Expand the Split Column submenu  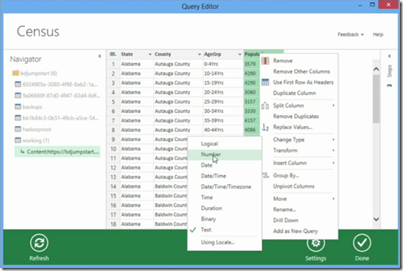(x=333, y=105)
